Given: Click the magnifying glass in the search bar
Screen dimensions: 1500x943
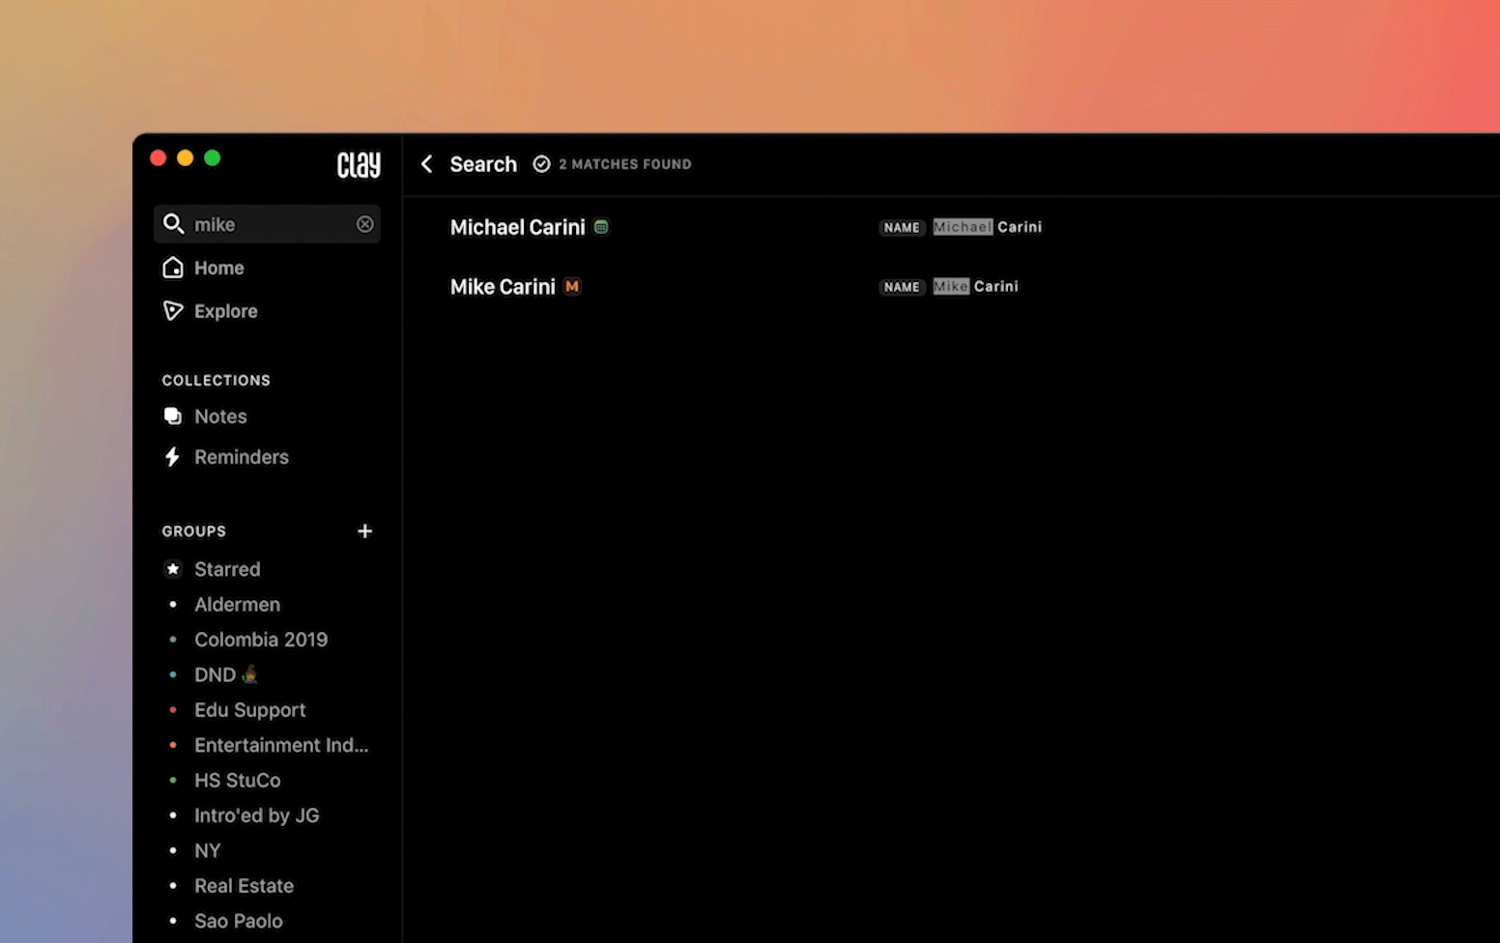Looking at the screenshot, I should (174, 223).
